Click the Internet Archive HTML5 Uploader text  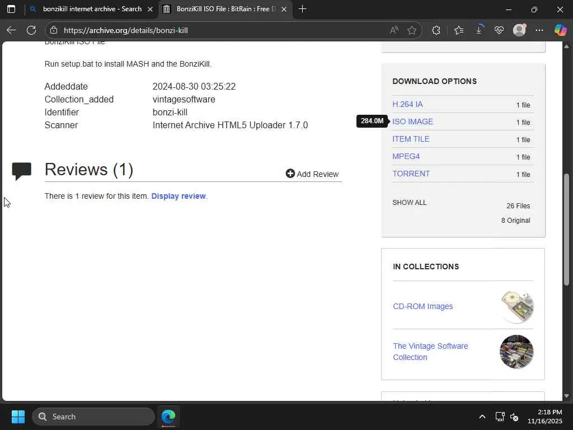click(230, 125)
